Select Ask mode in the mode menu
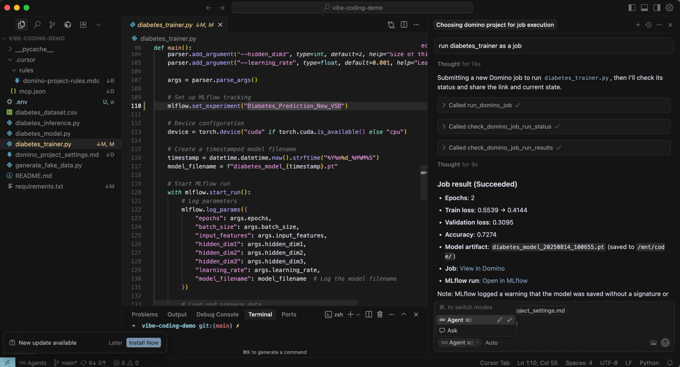680x367 pixels. pyautogui.click(x=476, y=331)
